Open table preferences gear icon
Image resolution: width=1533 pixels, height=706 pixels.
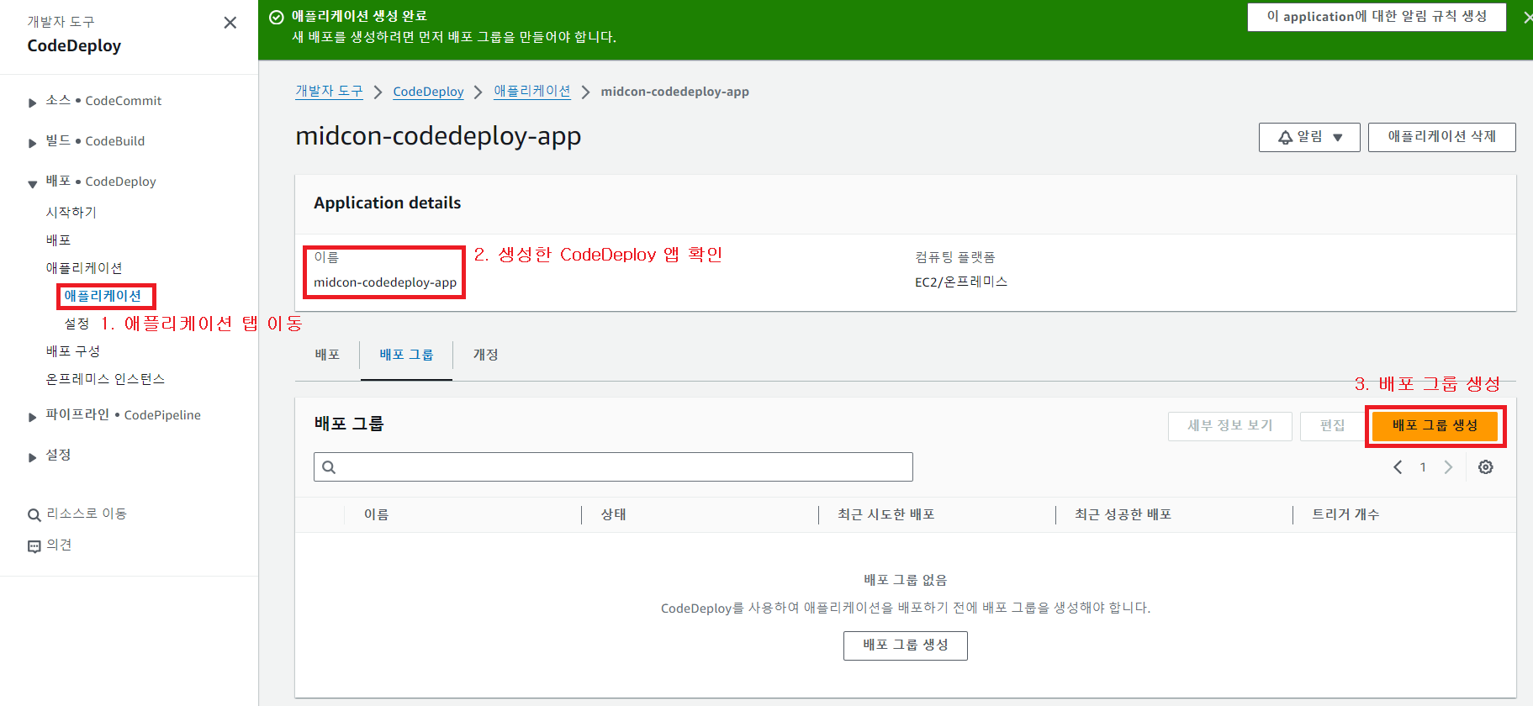pyautogui.click(x=1486, y=467)
